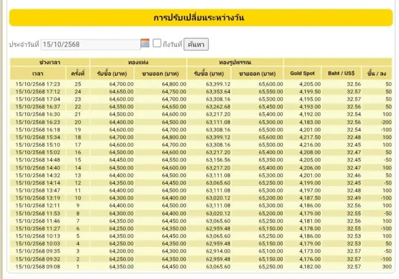This screenshot has height=279, width=399.
Task: Enable the ถึงวันที่ checkbox
Action: [157, 44]
